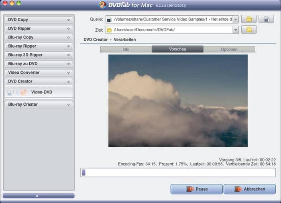This screenshot has width=281, height=203.
Task: Click the ISO image file source button
Action: (x=266, y=19)
